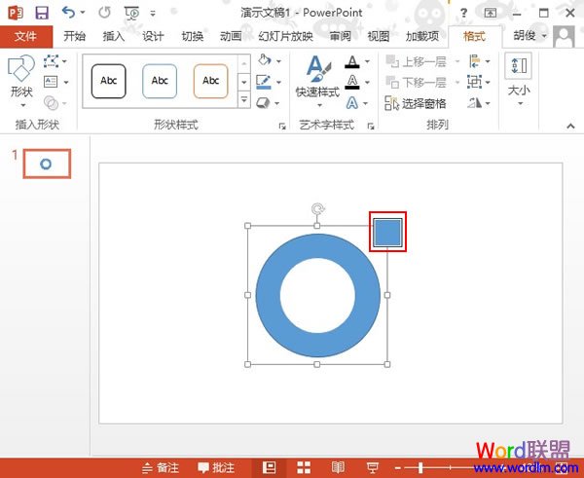
Task: Click the Shape Fill paint bucket icon
Action: 264,60
